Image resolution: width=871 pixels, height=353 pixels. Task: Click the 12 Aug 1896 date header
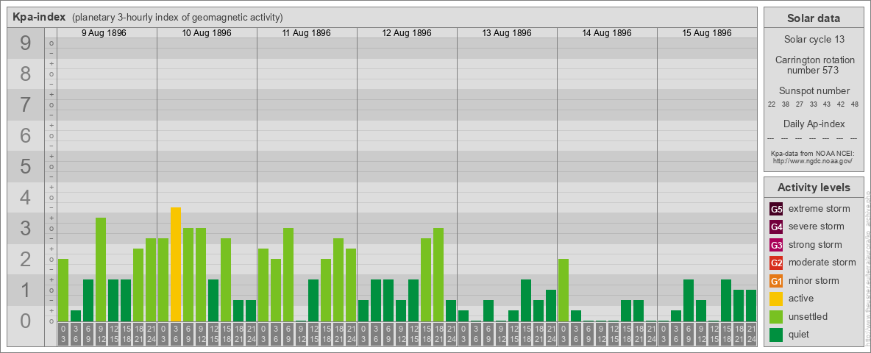[x=407, y=33]
